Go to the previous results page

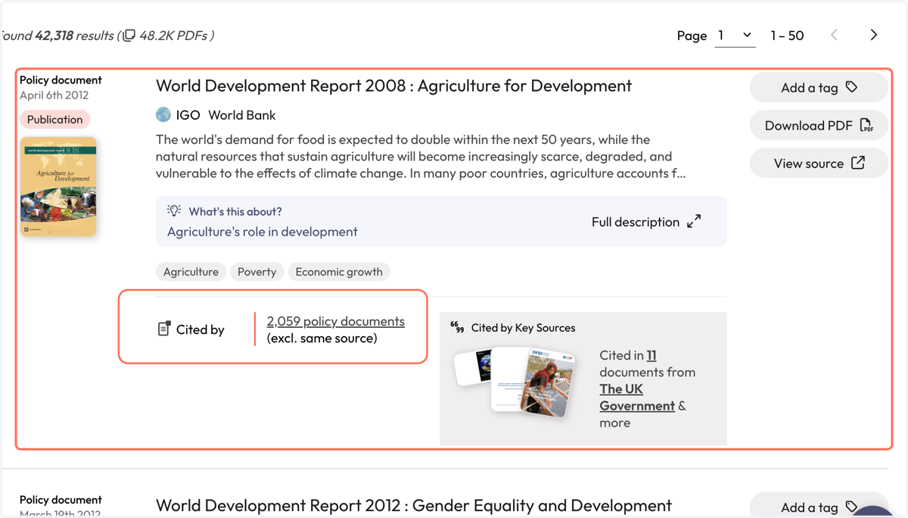834,35
